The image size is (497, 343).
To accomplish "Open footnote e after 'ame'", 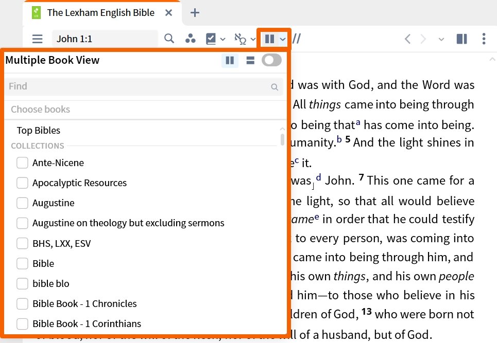I will coord(316,216).
